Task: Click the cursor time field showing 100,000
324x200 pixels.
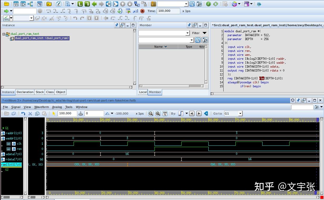Action: (x=67, y=113)
